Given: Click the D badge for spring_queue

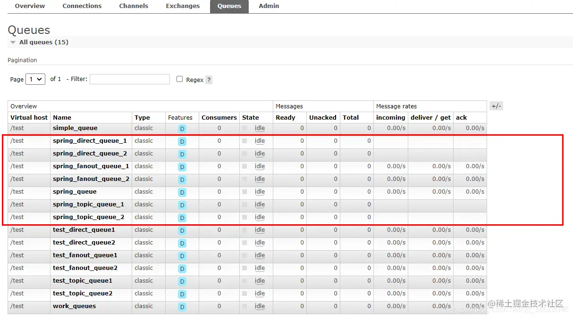Looking at the screenshot, I should tap(182, 192).
